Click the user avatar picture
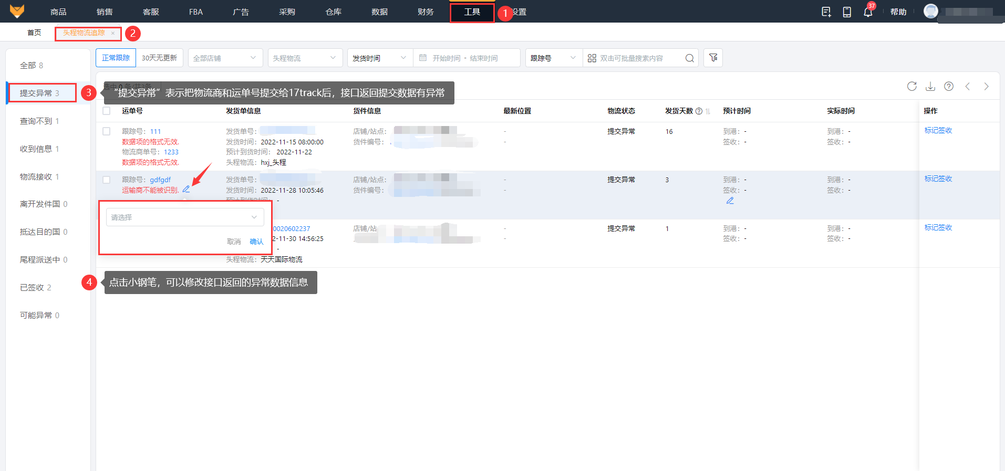1005x471 pixels. coord(931,11)
